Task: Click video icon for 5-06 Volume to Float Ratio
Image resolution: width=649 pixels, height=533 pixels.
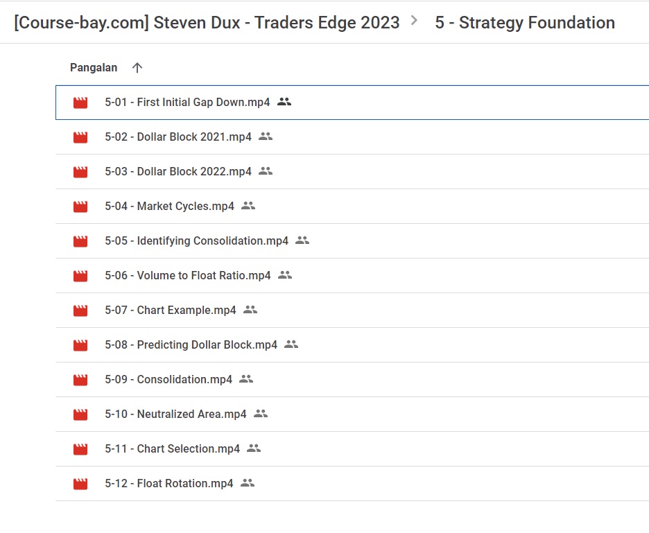Action: pos(80,276)
